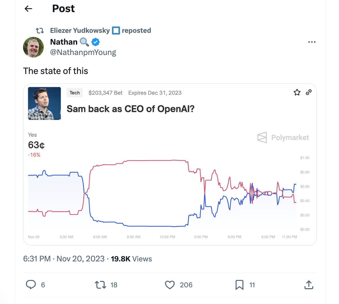The image size is (339, 304).
Task: Favorite the market with the star icon
Action: (297, 92)
